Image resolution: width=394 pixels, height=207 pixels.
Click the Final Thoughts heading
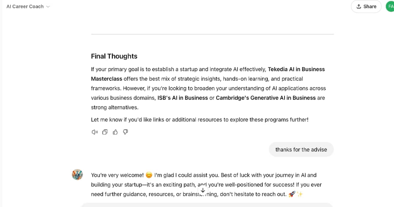114,56
